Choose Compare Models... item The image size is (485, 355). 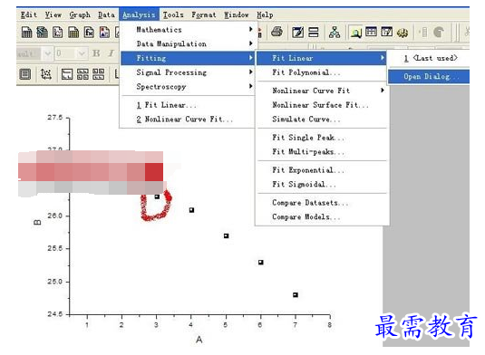322,216
